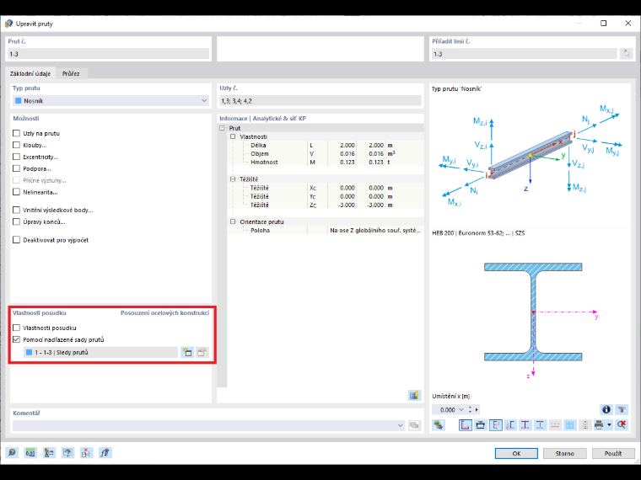The width and height of the screenshot is (641, 480).
Task: Open the Umístění x value dropdown
Action: click(x=461, y=409)
